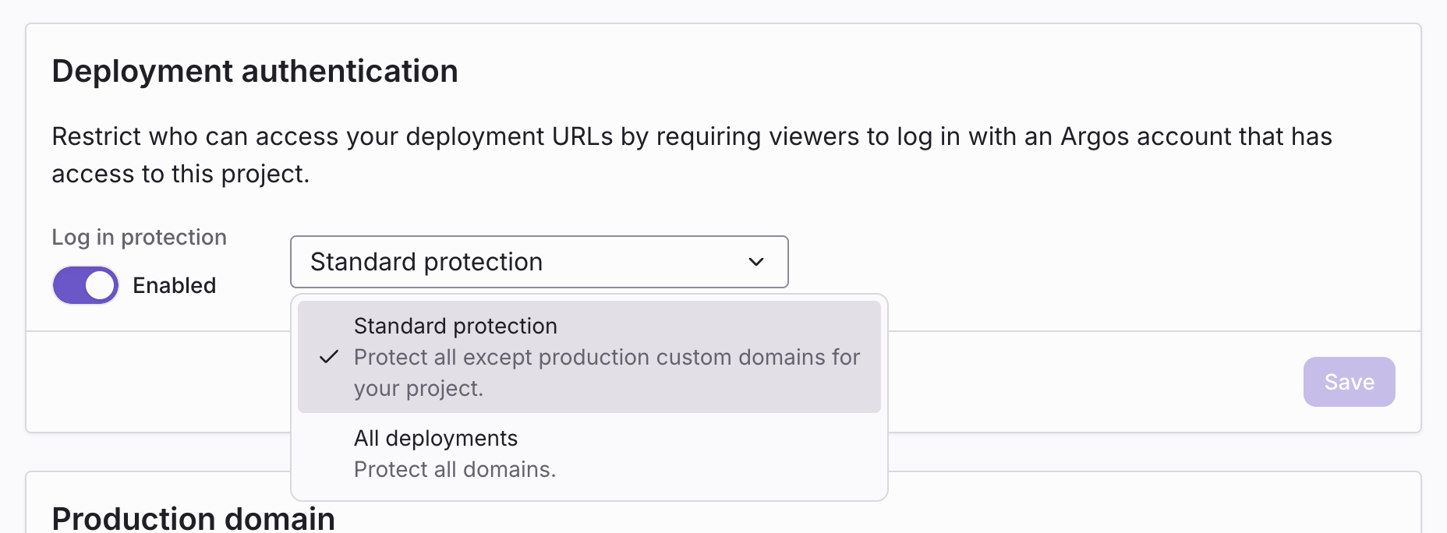Screen dimensions: 1447x533
Task: Toggle the Log in protection Enabled switch
Action: click(86, 285)
